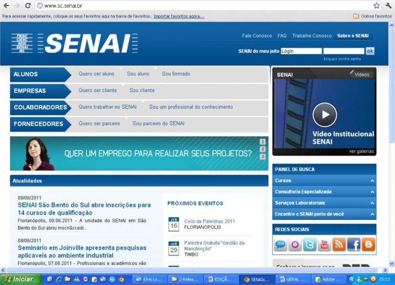This screenshot has height=285, width=395.
Task: Open the June 29 calendar event icon
Action: [174, 248]
